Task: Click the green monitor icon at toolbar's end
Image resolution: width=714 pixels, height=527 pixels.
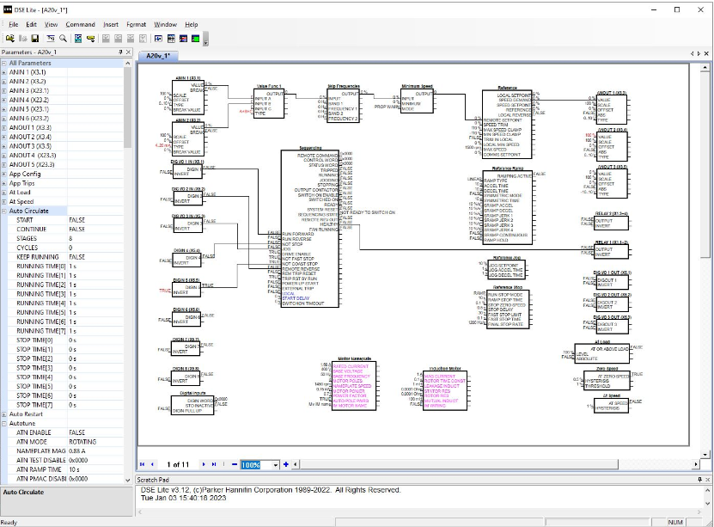Action: [195, 39]
